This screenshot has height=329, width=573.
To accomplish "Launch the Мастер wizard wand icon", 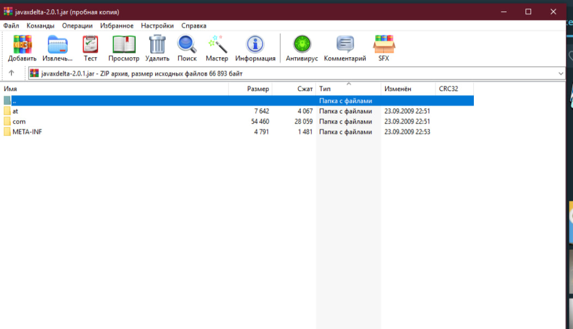I will (217, 45).
